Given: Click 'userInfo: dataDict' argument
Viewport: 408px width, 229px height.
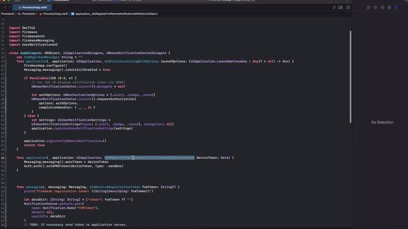Looking at the screenshot, I should tap(48, 216).
